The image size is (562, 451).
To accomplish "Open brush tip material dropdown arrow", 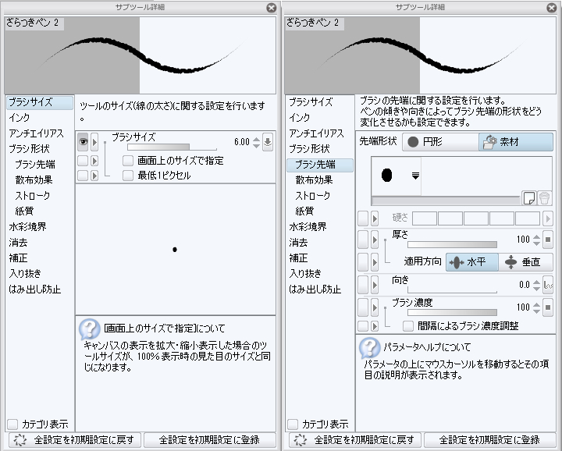I will (x=415, y=176).
